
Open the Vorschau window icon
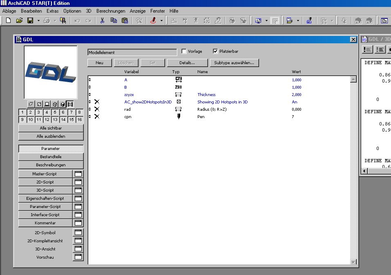pos(78,257)
